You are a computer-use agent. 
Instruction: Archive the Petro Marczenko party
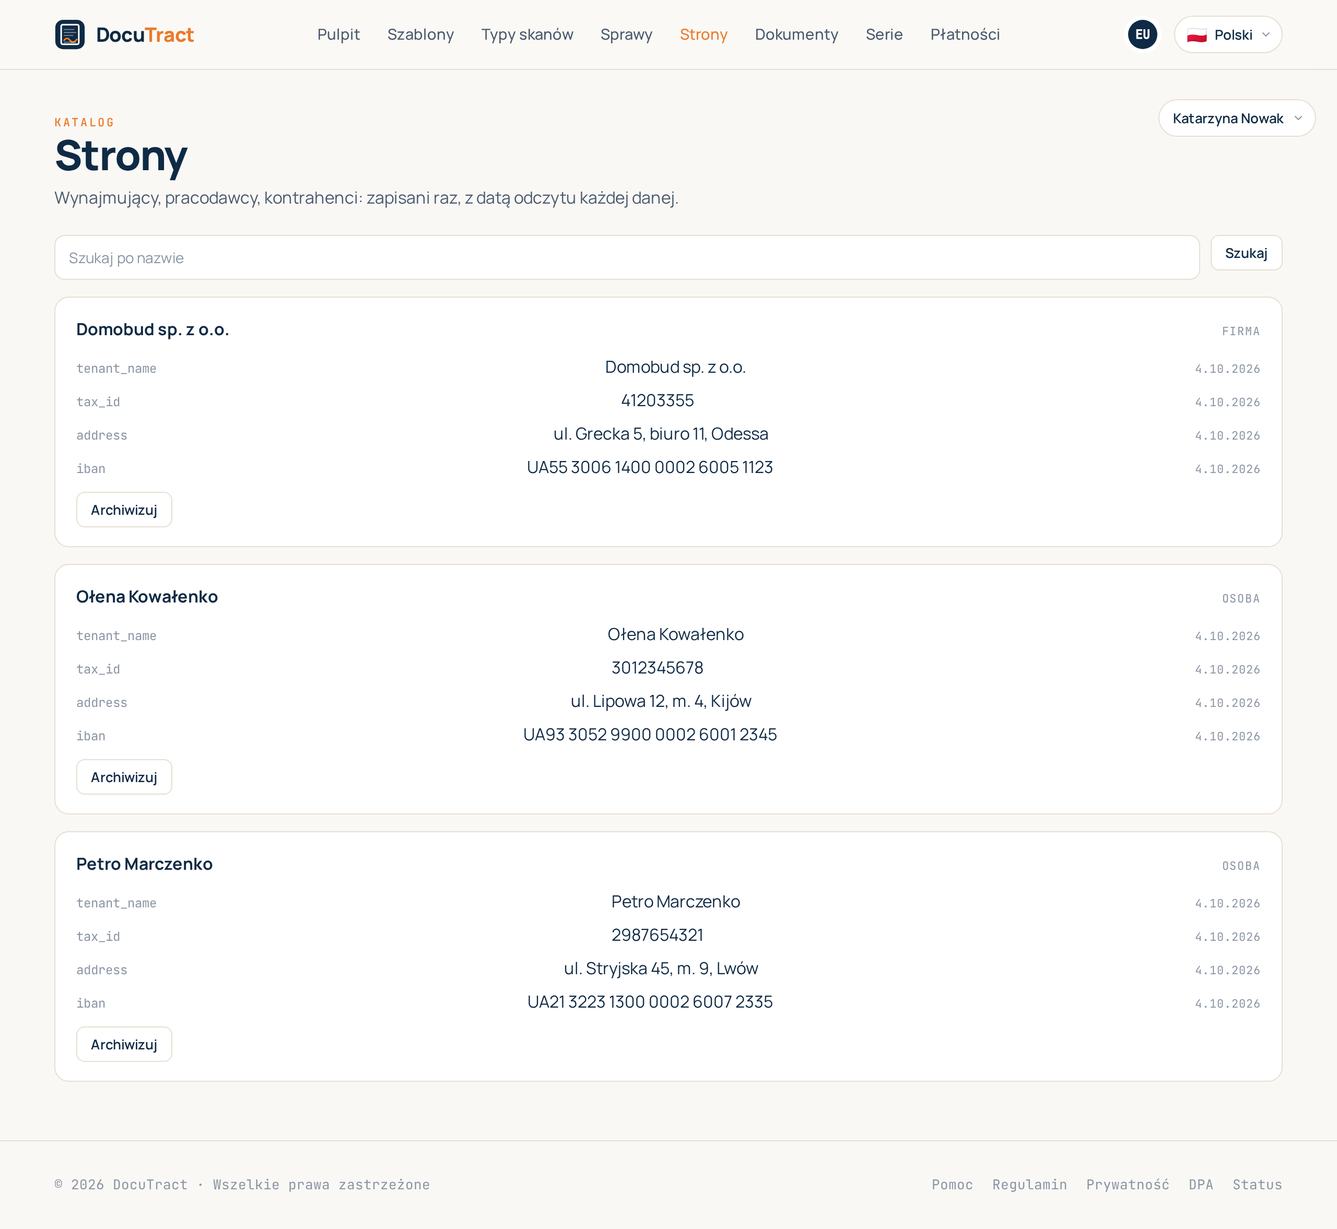tap(124, 1045)
